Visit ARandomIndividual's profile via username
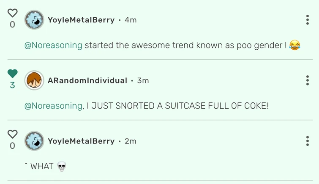The width and height of the screenshot is (319, 184). coord(87,80)
